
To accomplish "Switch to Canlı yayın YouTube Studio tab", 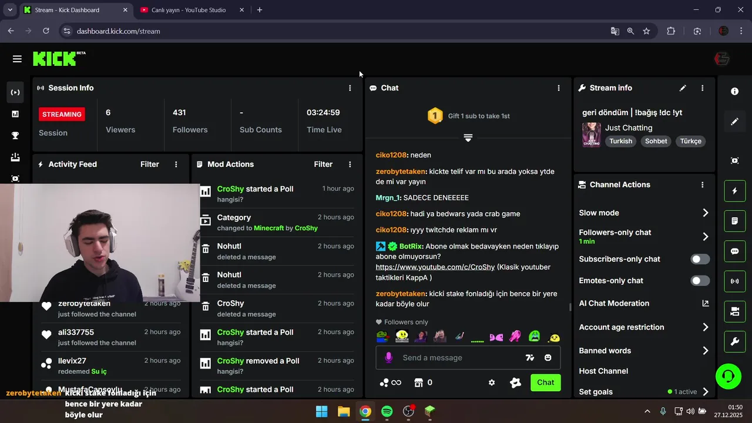I will click(x=189, y=10).
